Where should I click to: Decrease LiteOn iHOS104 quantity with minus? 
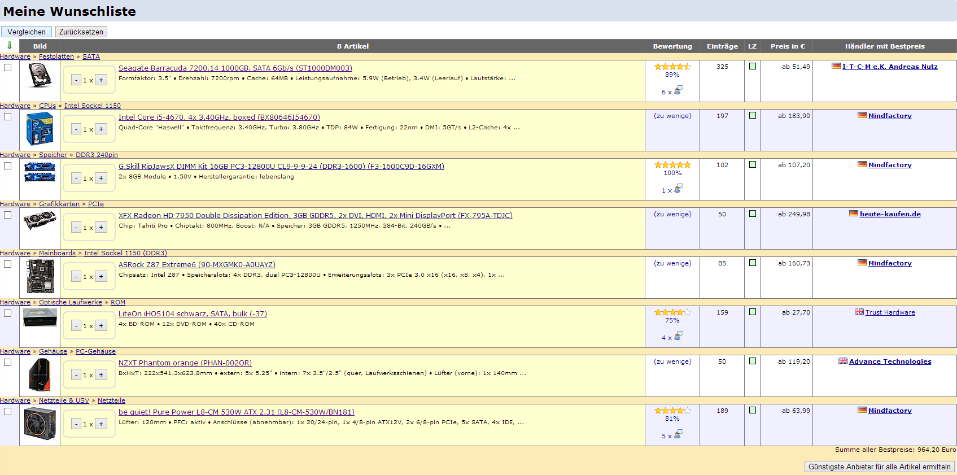[76, 326]
